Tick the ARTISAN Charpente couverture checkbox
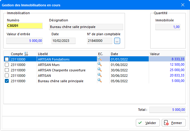Viewport: 190px width, 131px height. pos(7,70)
